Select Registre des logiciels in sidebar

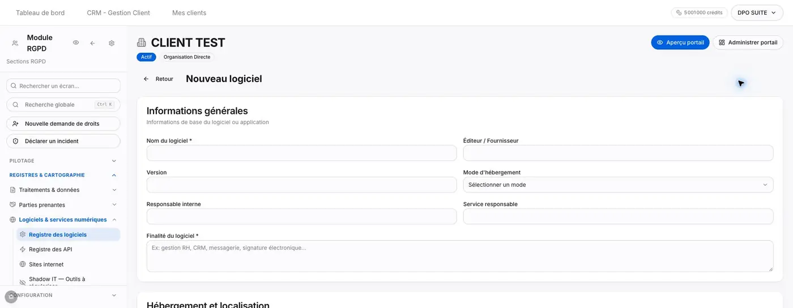68,234
